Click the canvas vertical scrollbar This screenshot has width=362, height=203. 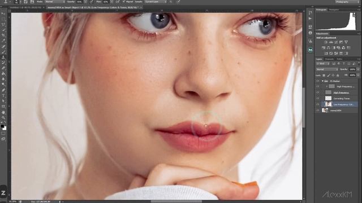tap(304, 108)
